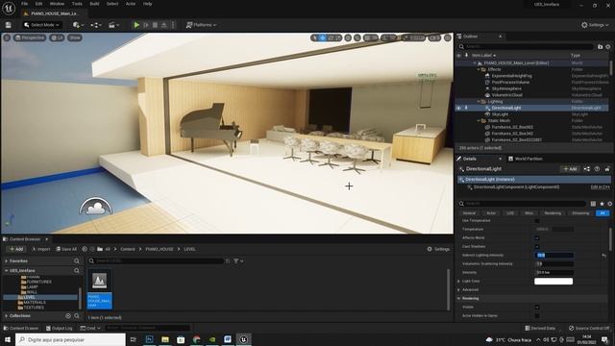Viewport: 615px width, 346px height.
Task: Open play options three-dot menu
Action: point(173,25)
